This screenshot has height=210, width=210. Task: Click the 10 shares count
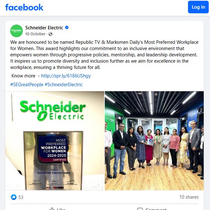tap(189, 197)
